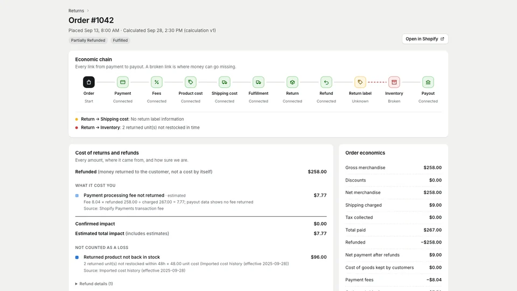Click the Order economics heading
The width and height of the screenshot is (517, 291).
(x=365, y=153)
